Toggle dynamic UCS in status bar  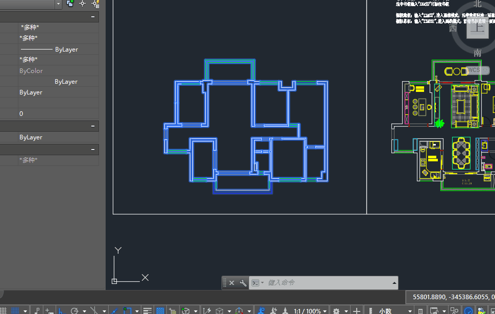click(207, 311)
